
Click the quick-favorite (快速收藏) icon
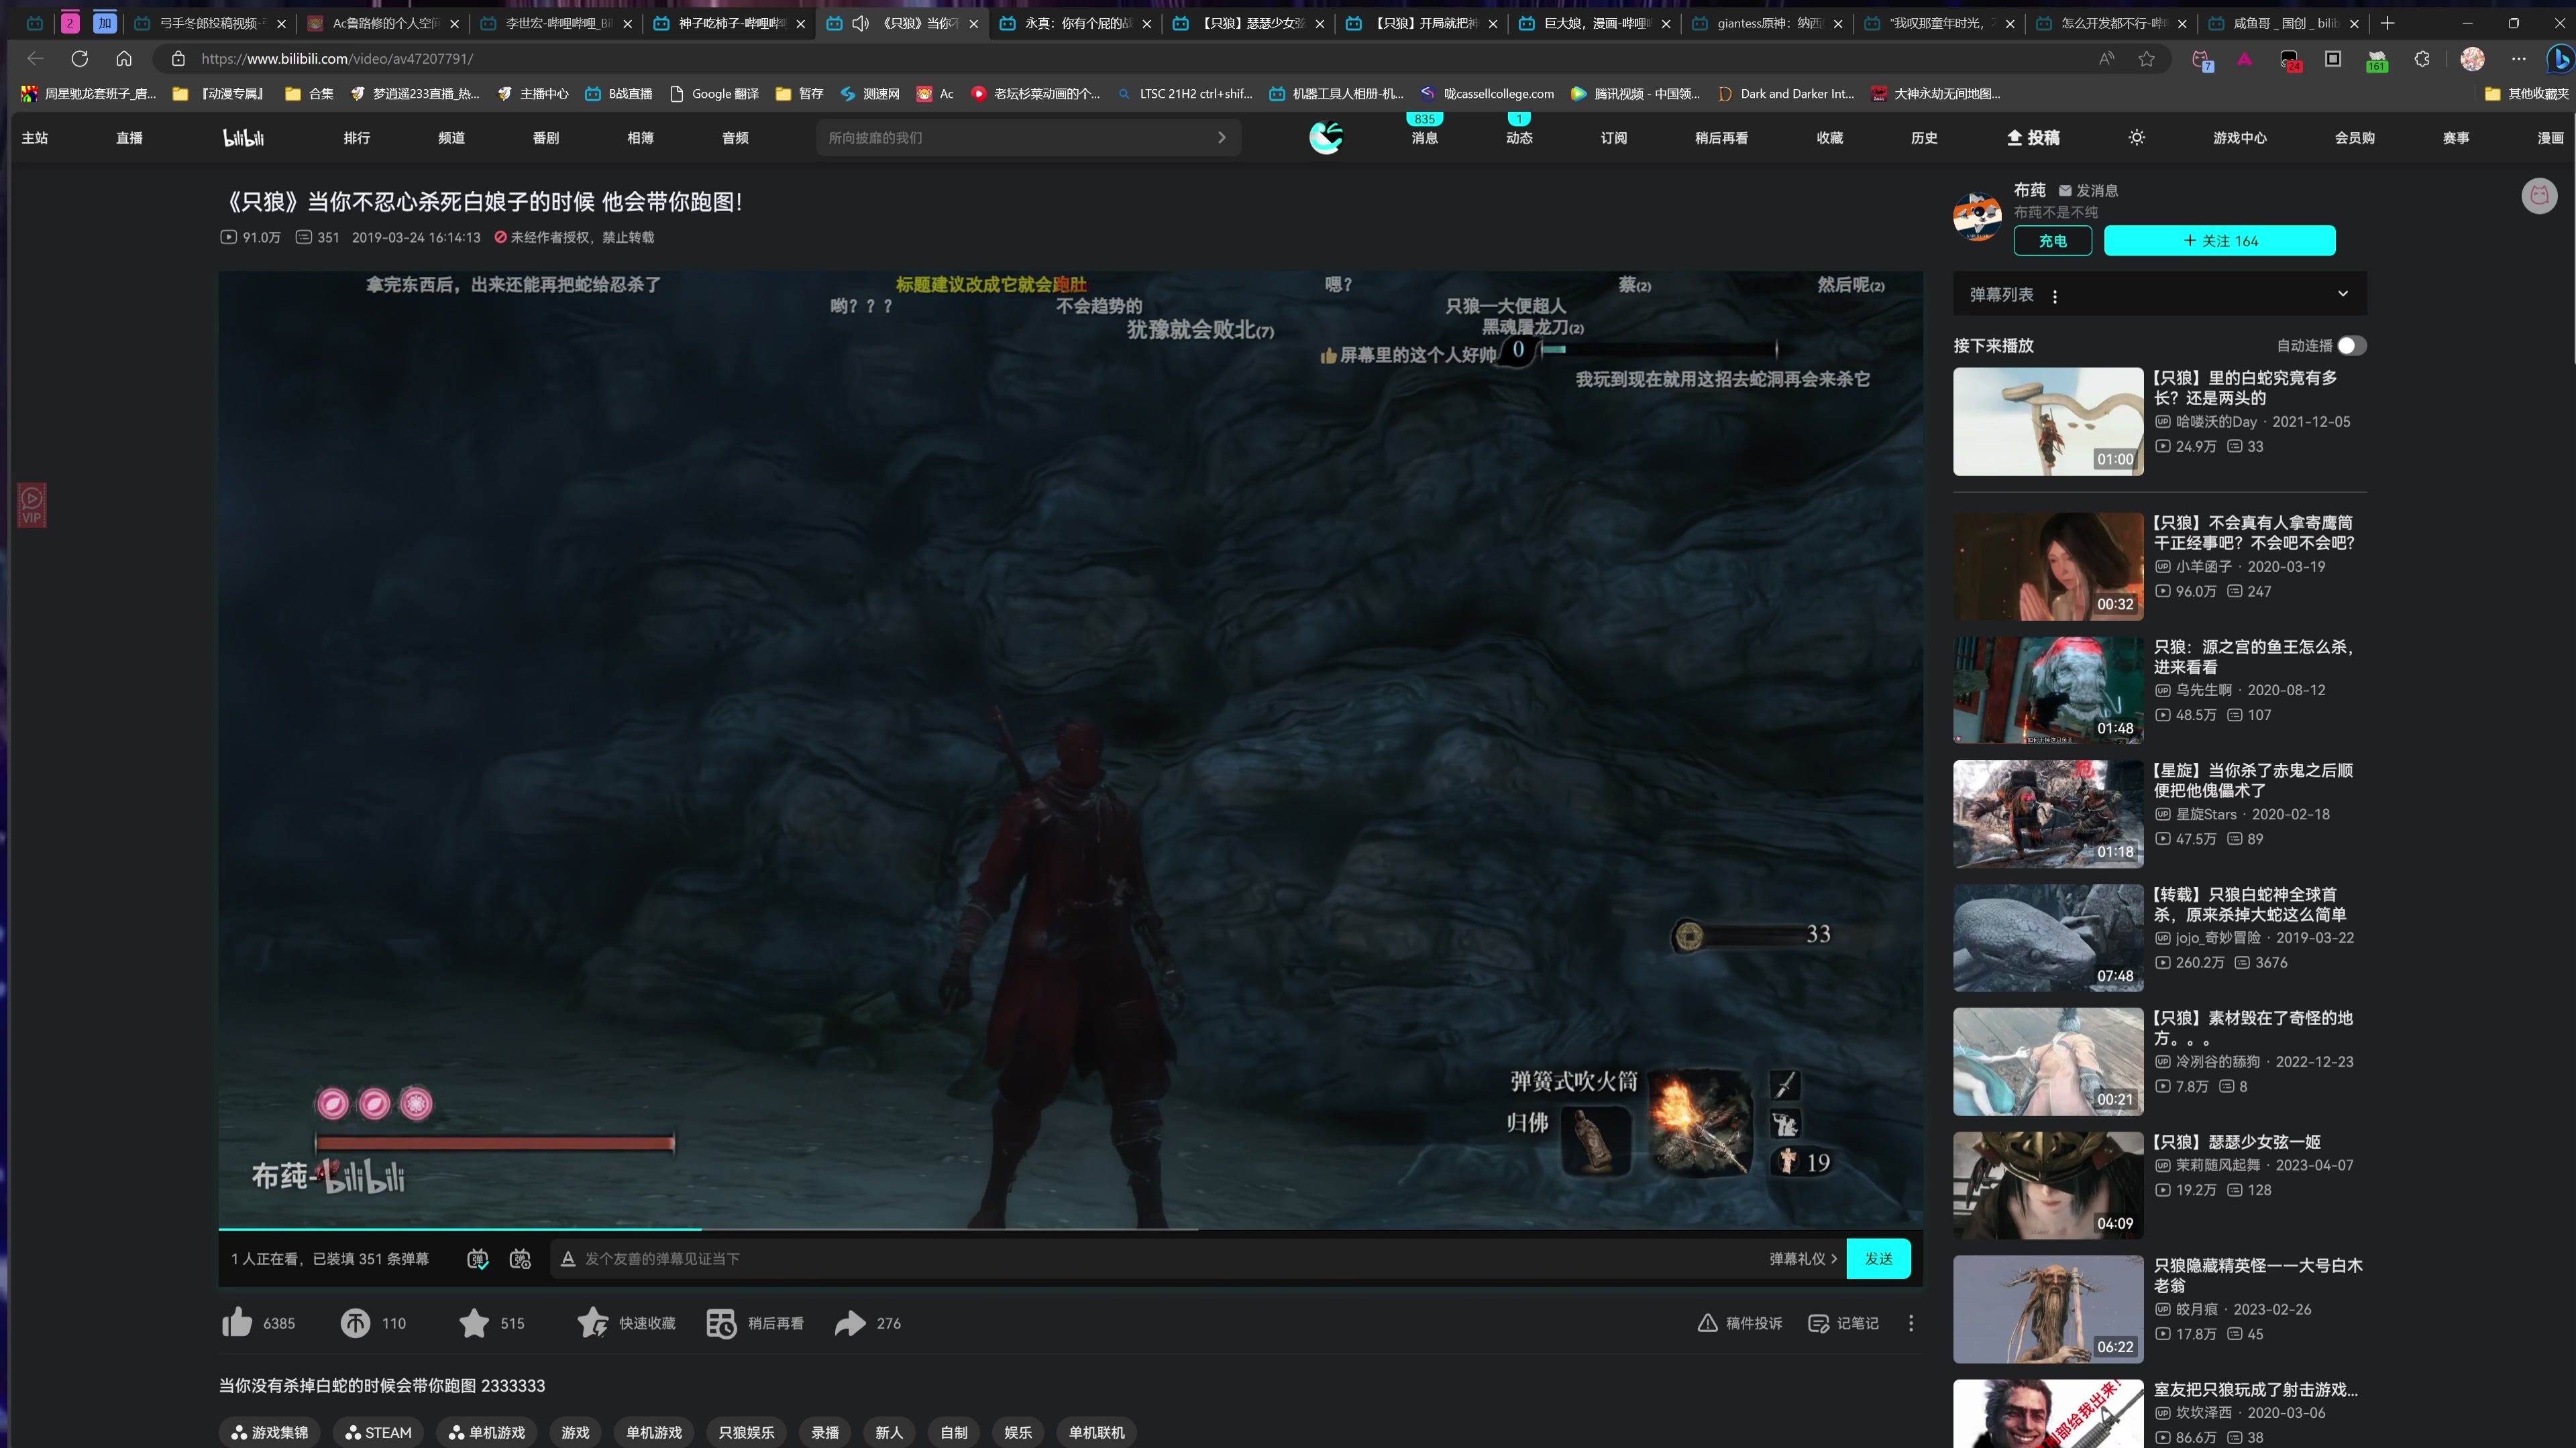pos(592,1322)
